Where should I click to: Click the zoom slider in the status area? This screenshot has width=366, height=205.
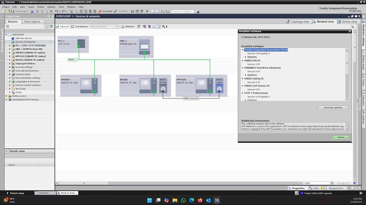(343, 183)
